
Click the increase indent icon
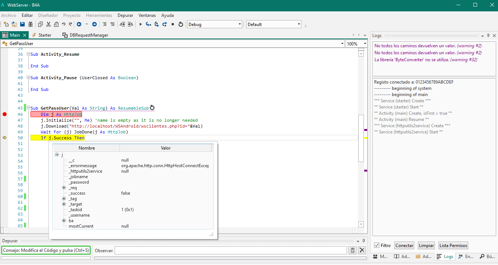[x=130, y=24]
